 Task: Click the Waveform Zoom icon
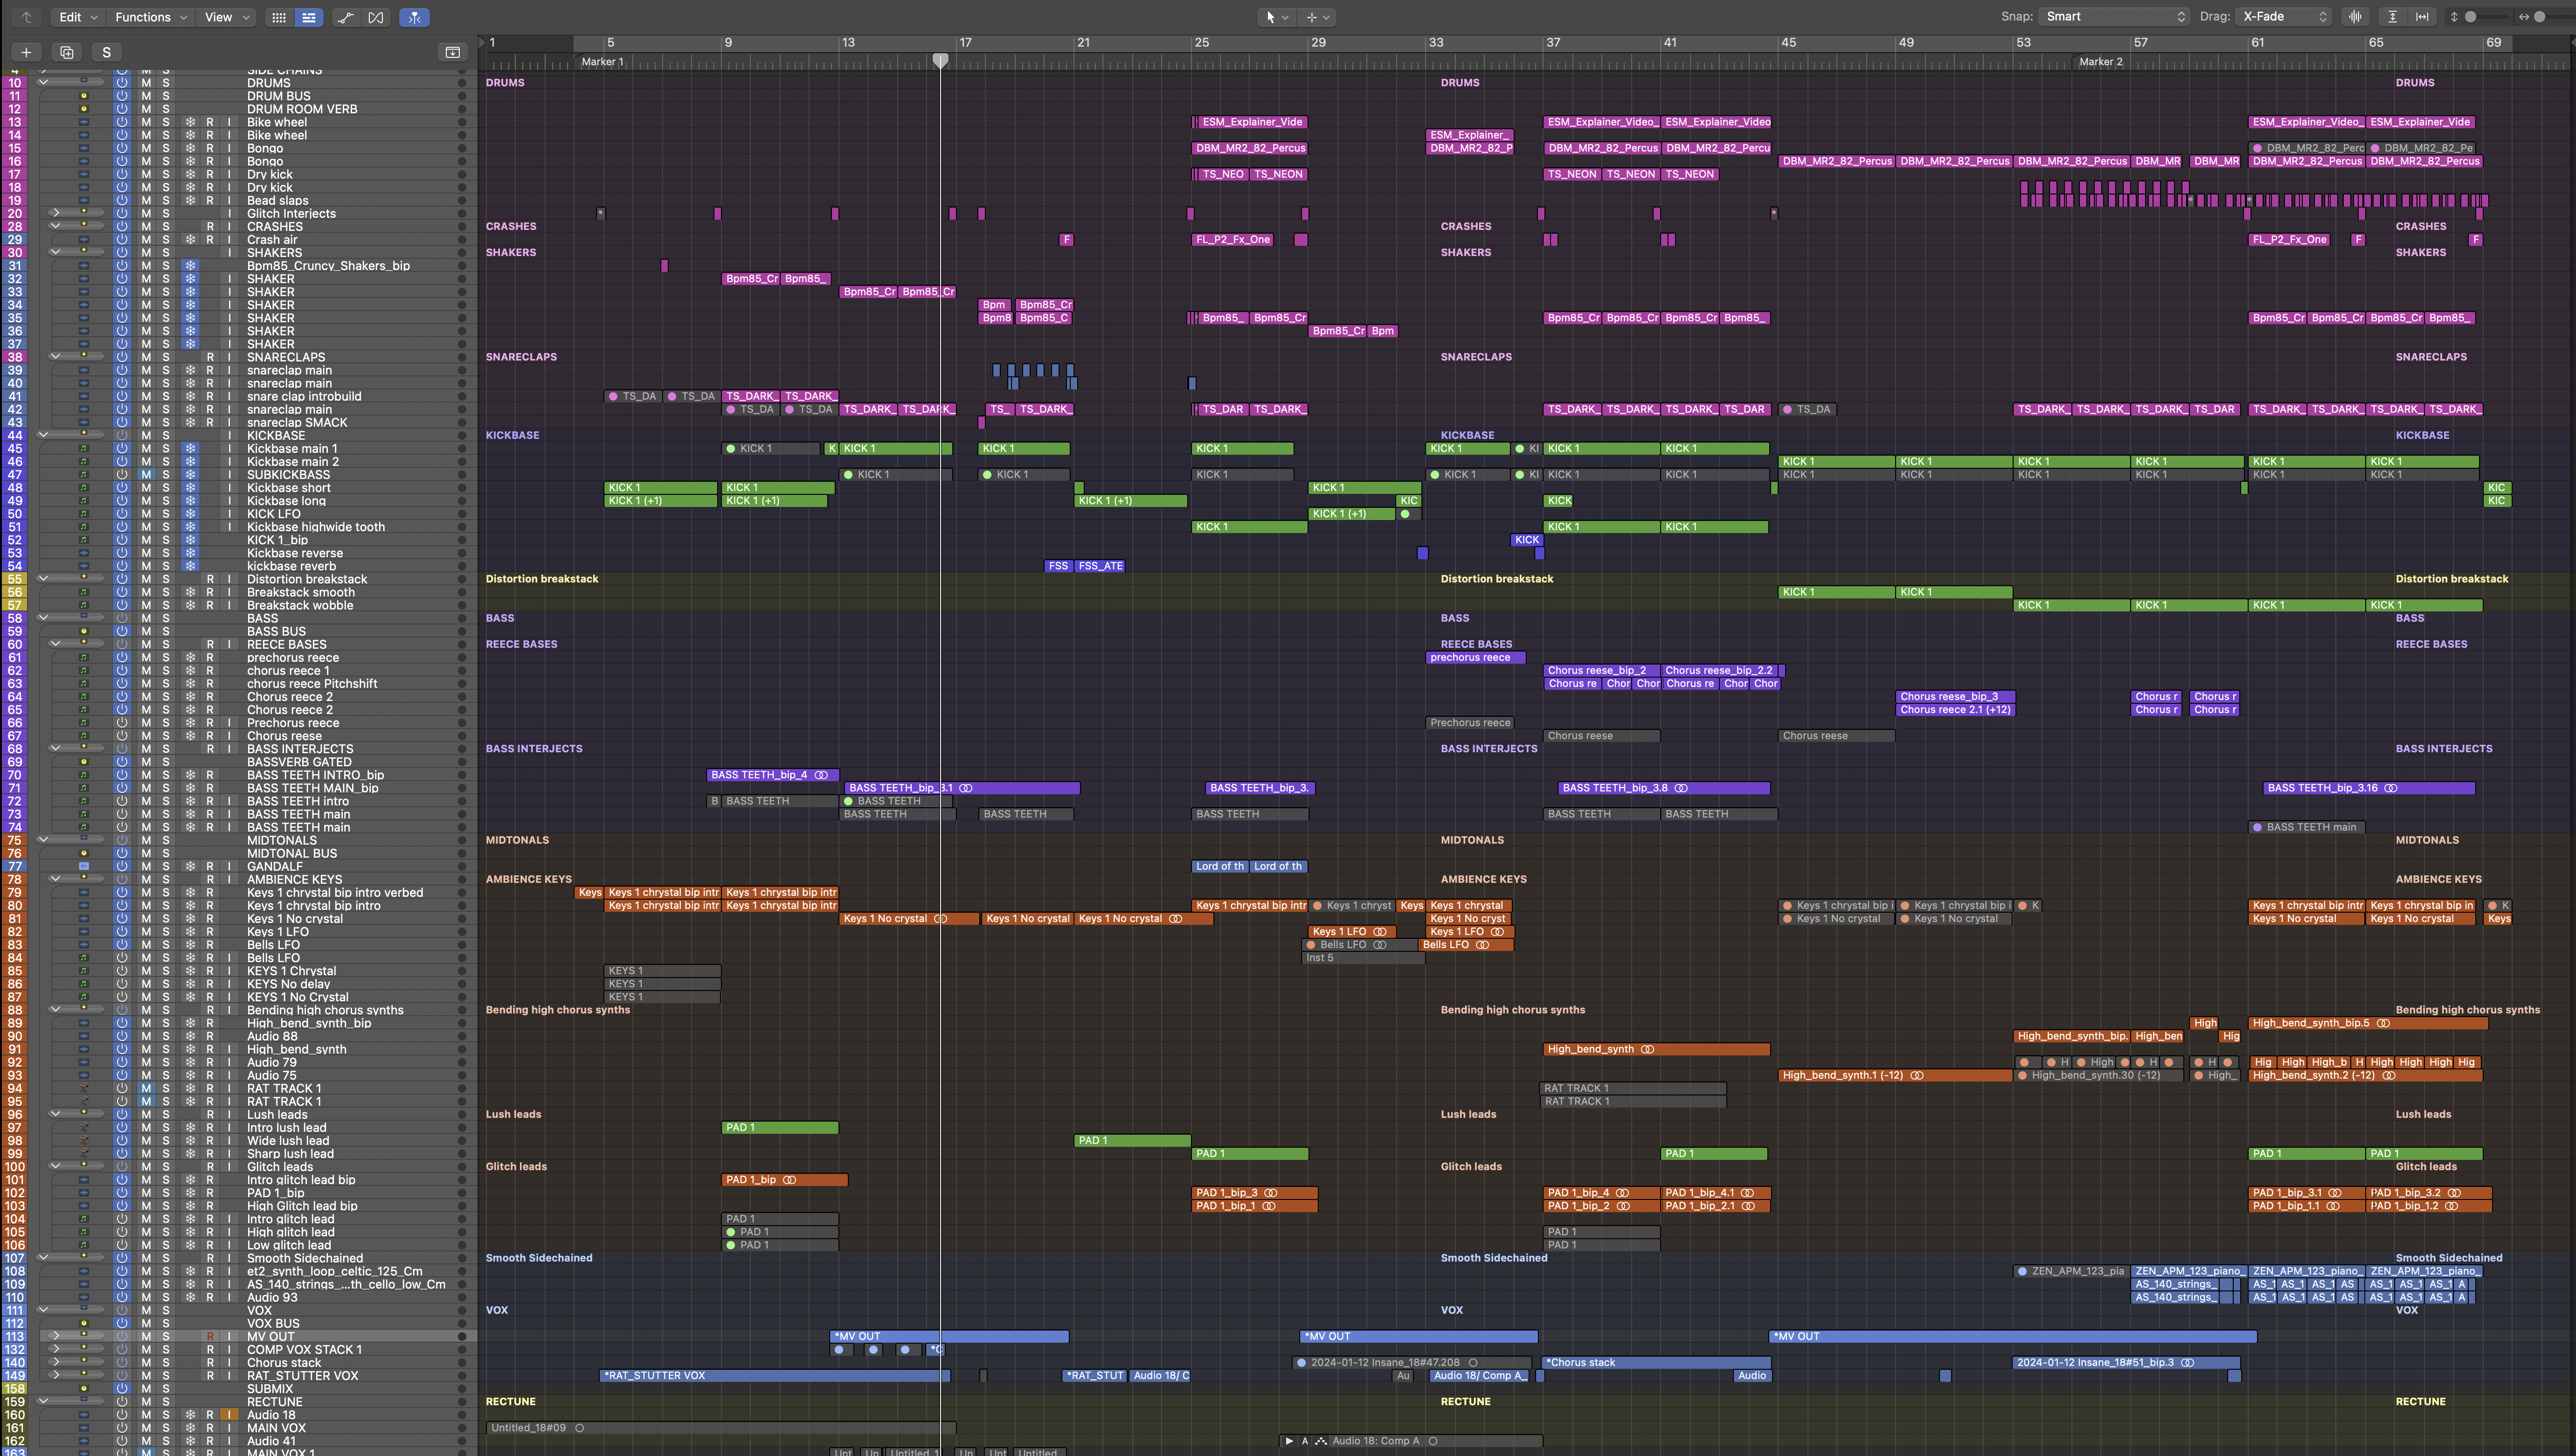click(2356, 17)
